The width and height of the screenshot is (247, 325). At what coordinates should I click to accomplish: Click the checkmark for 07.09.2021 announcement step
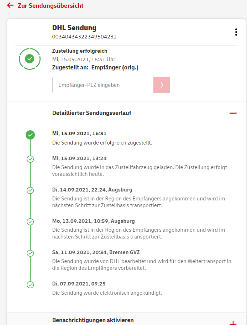coord(30,284)
